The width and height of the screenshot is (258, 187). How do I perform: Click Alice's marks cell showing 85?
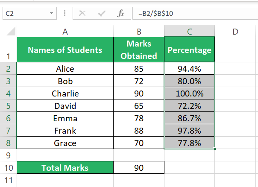point(139,68)
